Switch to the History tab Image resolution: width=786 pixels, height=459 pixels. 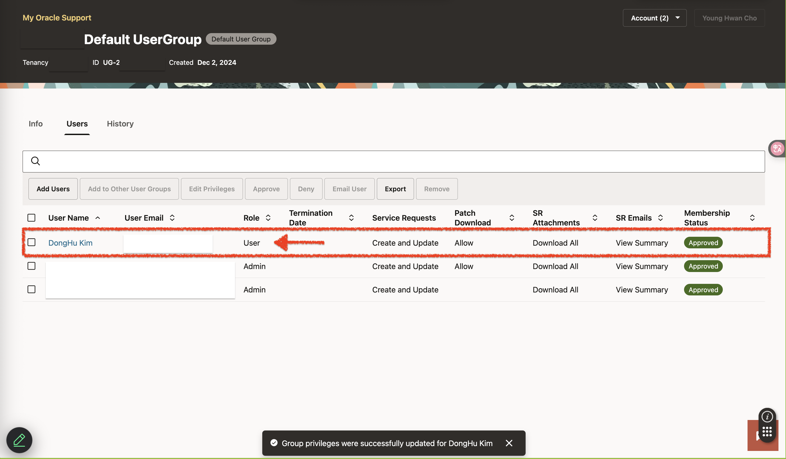pos(120,124)
